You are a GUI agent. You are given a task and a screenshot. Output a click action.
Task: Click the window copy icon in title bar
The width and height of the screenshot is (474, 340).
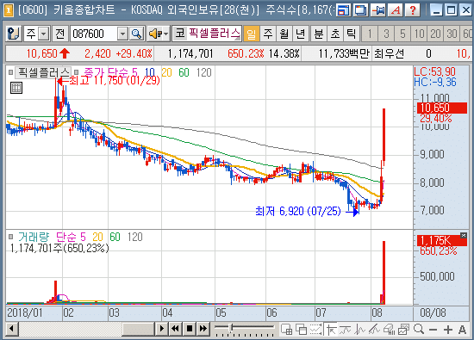click(x=360, y=10)
